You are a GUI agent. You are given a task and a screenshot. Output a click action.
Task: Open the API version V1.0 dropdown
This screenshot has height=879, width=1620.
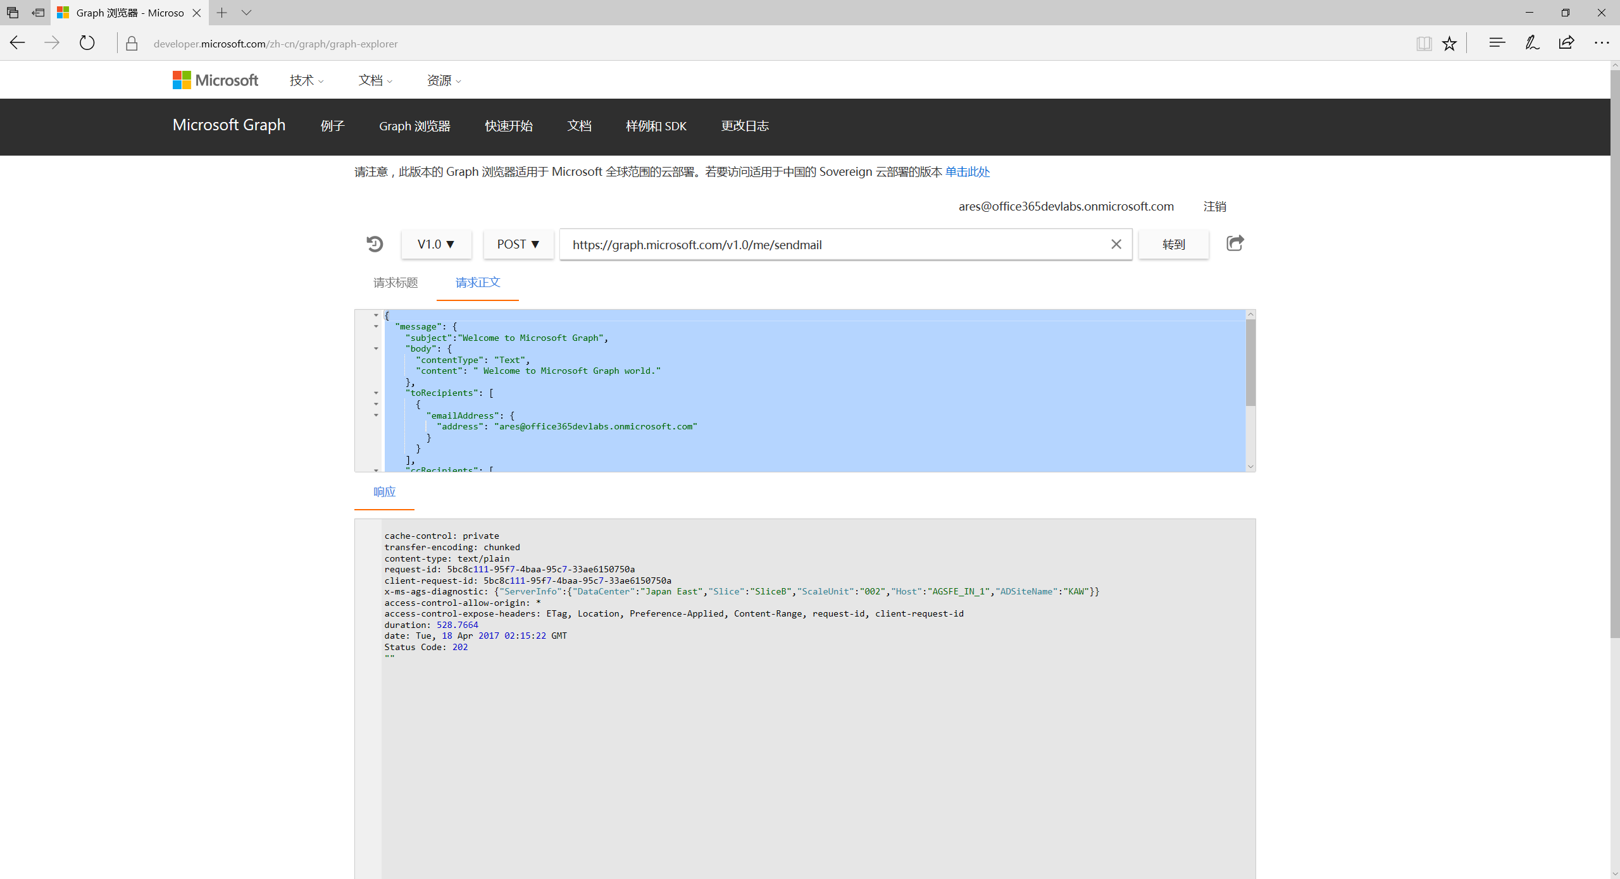(x=436, y=245)
